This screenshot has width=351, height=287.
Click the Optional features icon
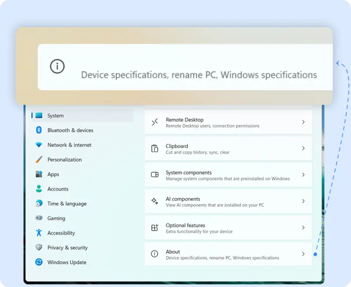(x=155, y=228)
